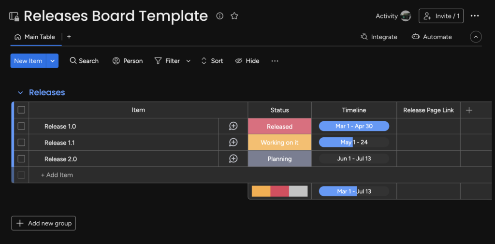Click Add new group button
The height and width of the screenshot is (244, 495).
pyautogui.click(x=44, y=223)
